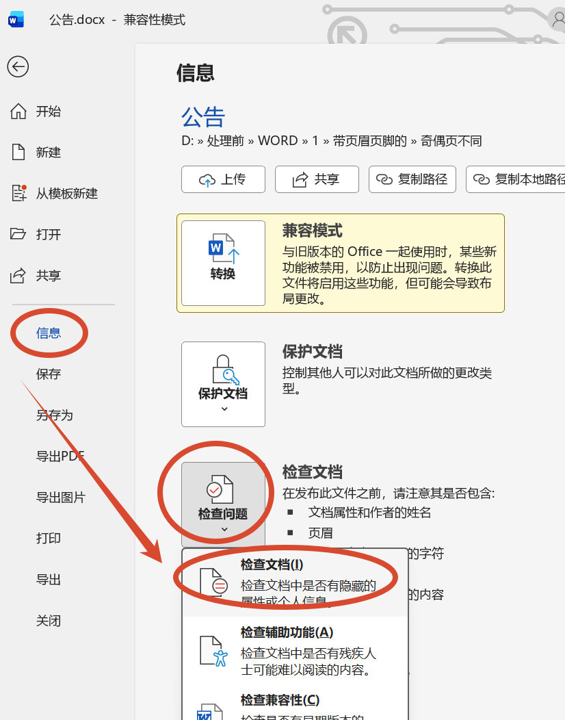565x720 pixels.
Task: Select 新建 in the sidebar
Action: click(x=48, y=152)
